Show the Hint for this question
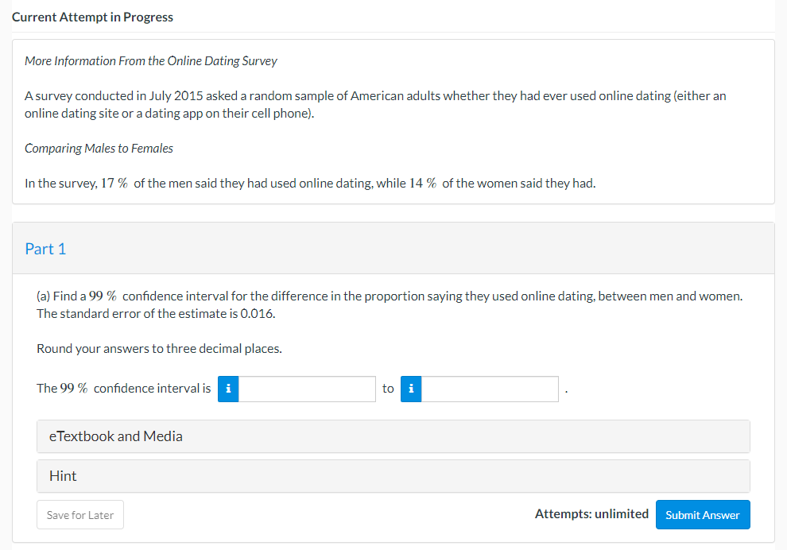 393,475
